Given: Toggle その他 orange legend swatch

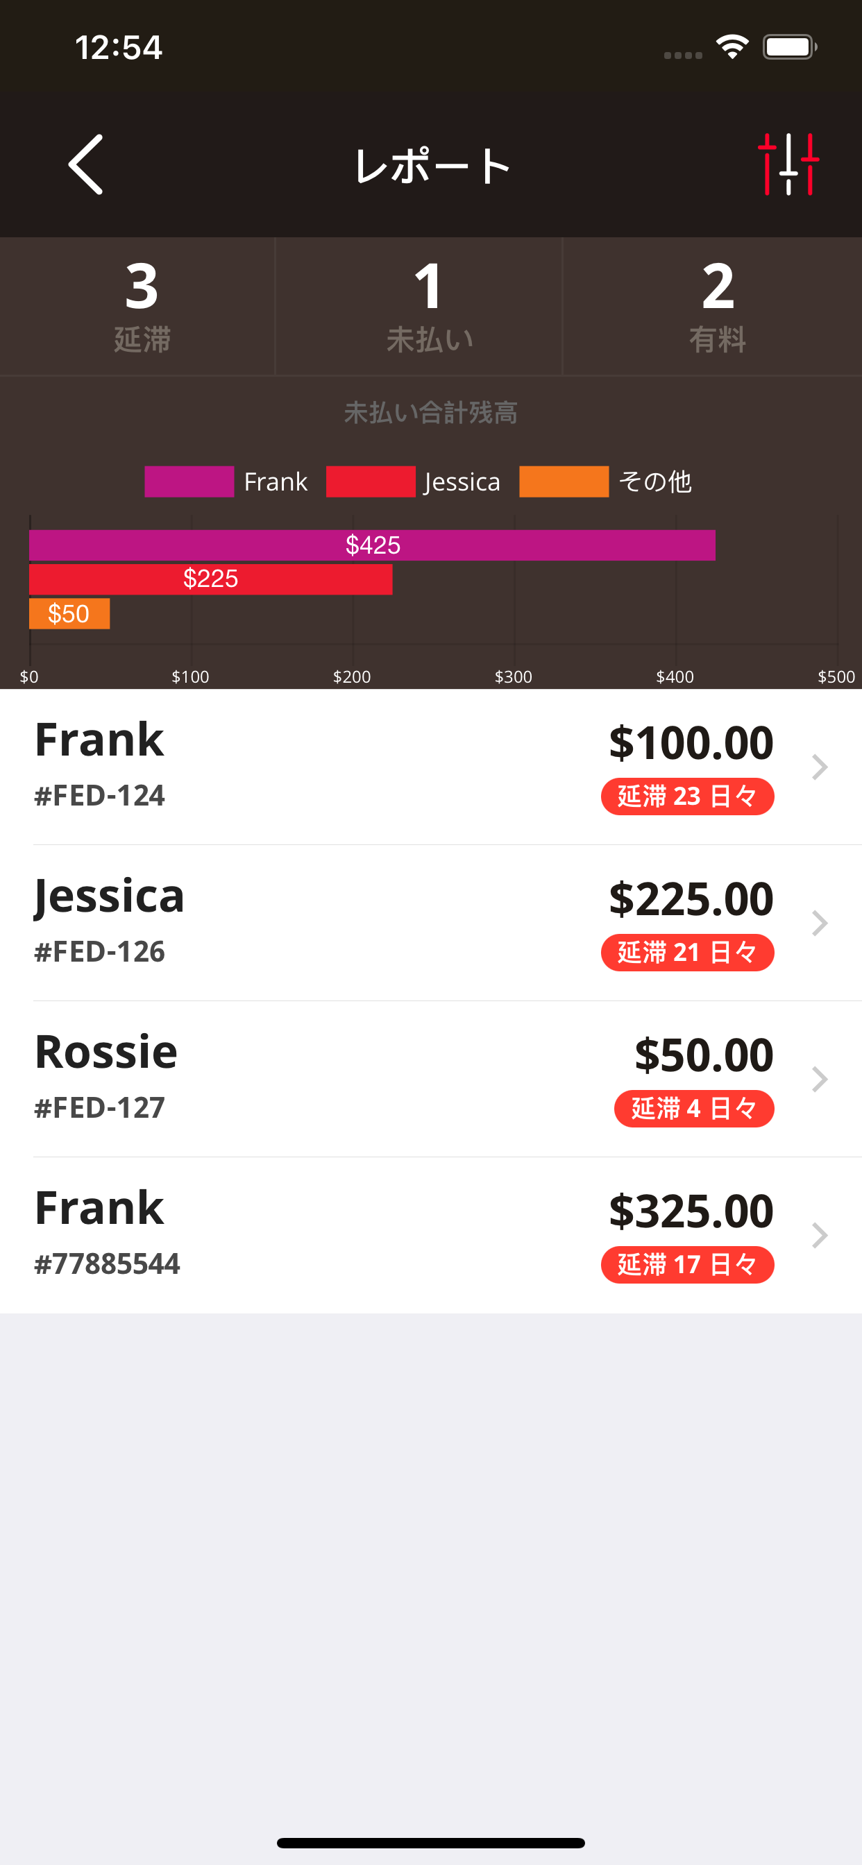Looking at the screenshot, I should [564, 482].
